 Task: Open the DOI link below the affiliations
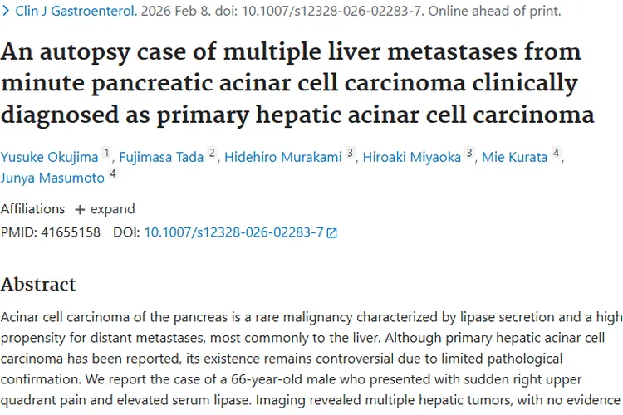pos(233,232)
